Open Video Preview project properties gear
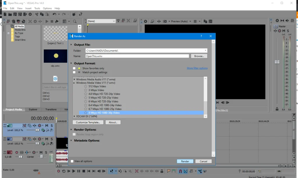The height and width of the screenshot is (178, 298). coord(146,21)
